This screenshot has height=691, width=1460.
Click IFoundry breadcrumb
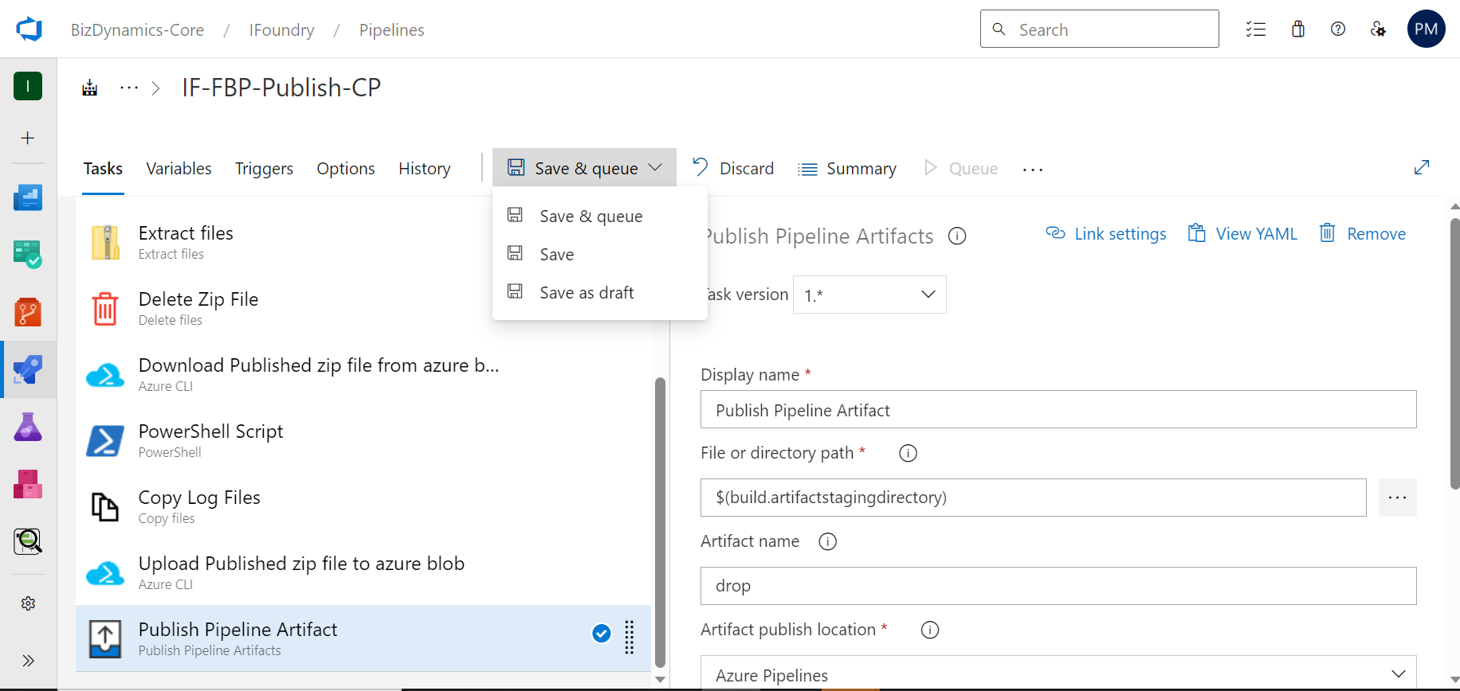(281, 30)
